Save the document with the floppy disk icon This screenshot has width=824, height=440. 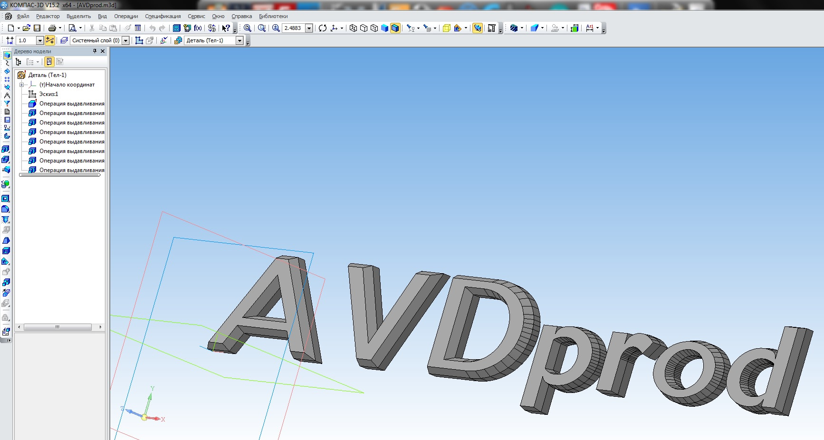click(37, 28)
